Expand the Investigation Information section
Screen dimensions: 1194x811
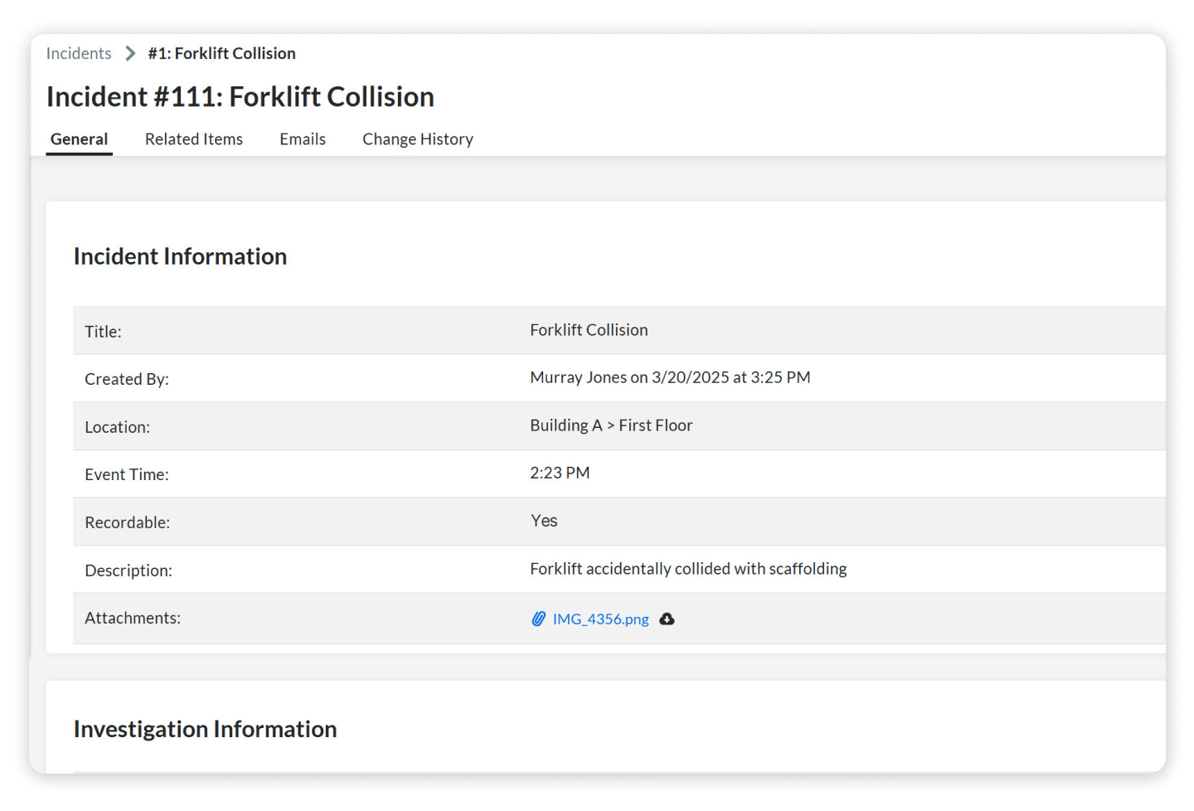pos(205,729)
